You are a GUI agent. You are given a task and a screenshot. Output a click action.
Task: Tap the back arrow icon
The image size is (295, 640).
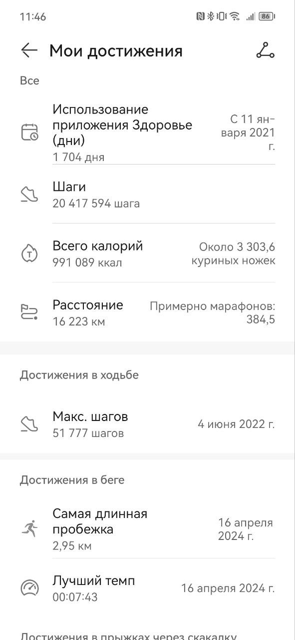click(29, 50)
